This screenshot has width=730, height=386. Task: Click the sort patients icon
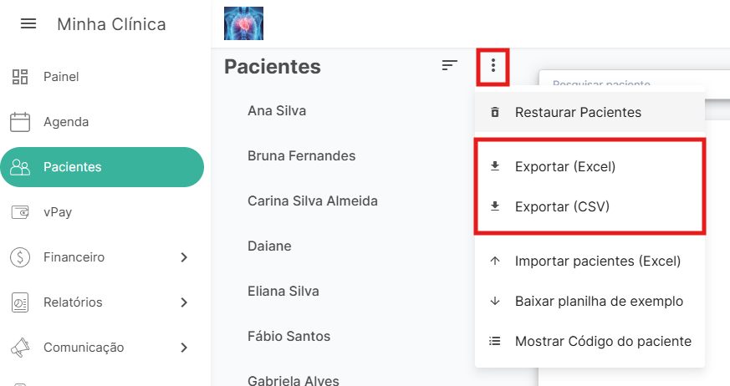click(x=450, y=65)
